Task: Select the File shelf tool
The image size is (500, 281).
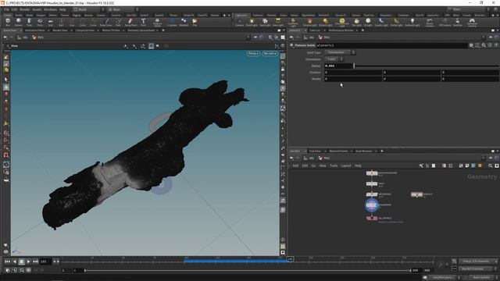Action: coord(195,23)
